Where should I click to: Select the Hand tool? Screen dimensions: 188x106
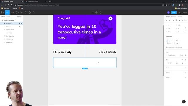tap(30, 12)
